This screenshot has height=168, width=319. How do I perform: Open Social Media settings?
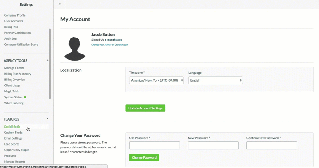pyautogui.click(x=12, y=127)
